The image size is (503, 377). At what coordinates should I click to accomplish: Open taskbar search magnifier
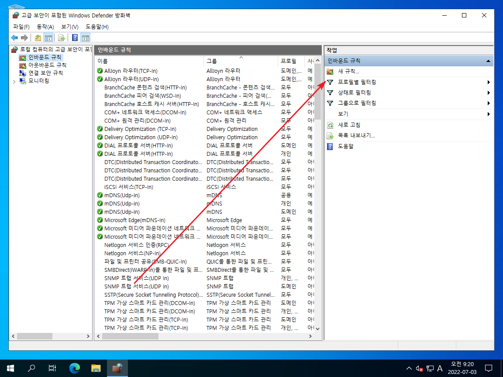tap(31, 368)
